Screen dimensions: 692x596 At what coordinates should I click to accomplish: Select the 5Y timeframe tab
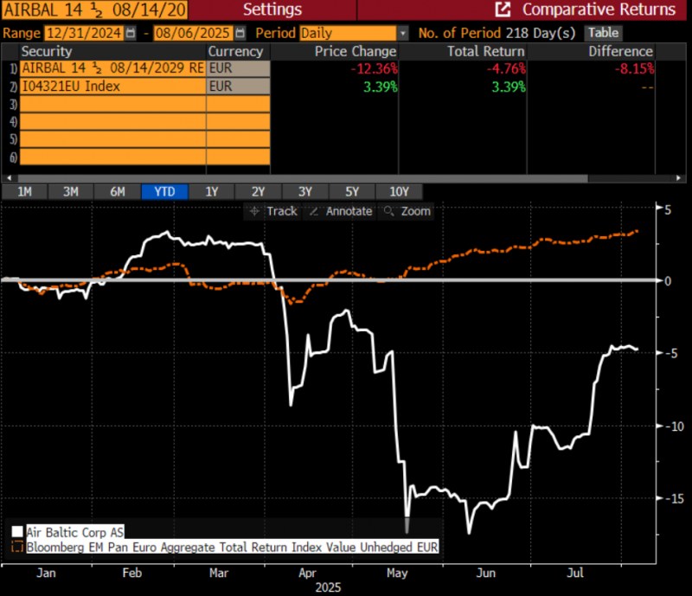tap(351, 192)
